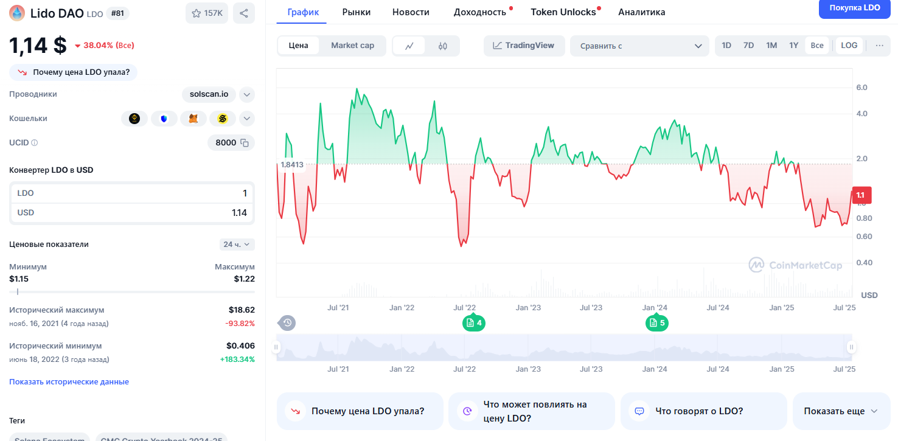Click the $0.406 all-time low value
The image size is (898, 441).
240,346
